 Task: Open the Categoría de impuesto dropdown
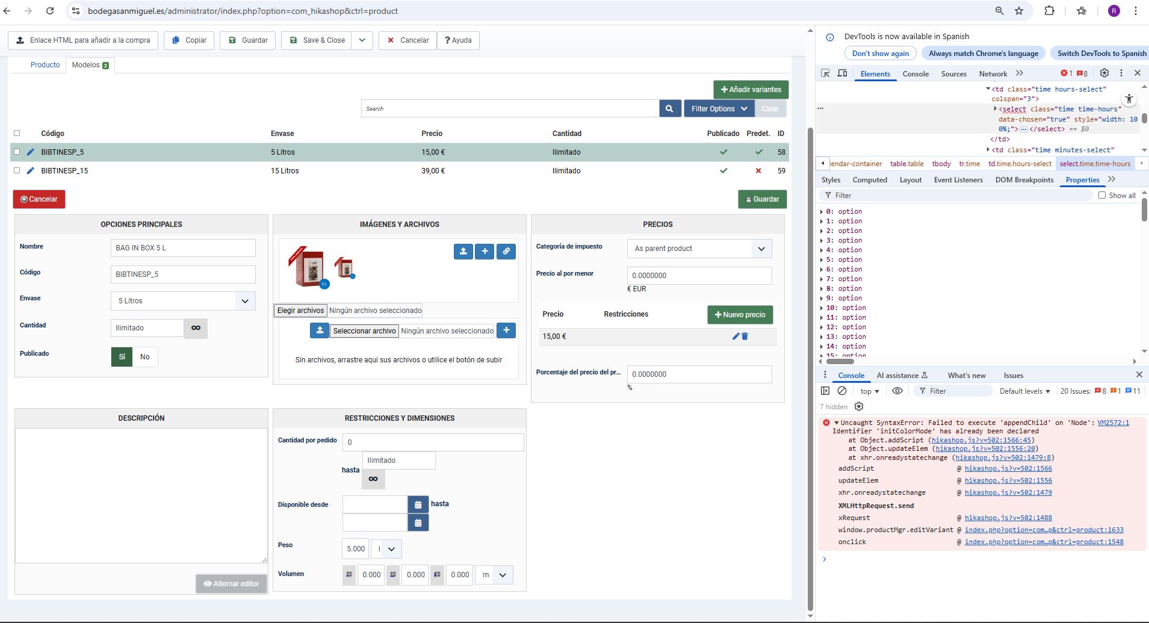[x=699, y=249]
